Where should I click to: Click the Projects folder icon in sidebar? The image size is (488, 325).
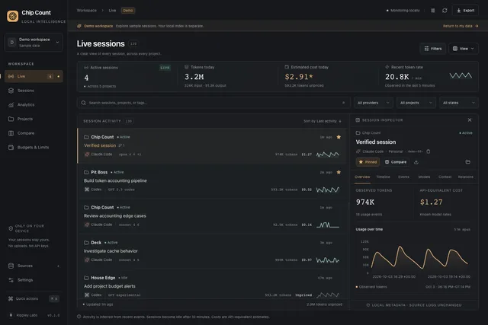(x=11, y=119)
